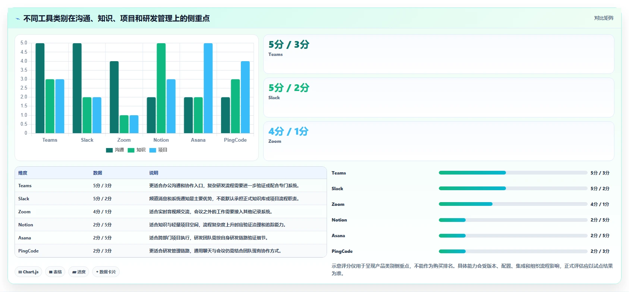
Task: Click the 2分 / 3分 label next to PingCode progress bar
Action: (x=600, y=251)
